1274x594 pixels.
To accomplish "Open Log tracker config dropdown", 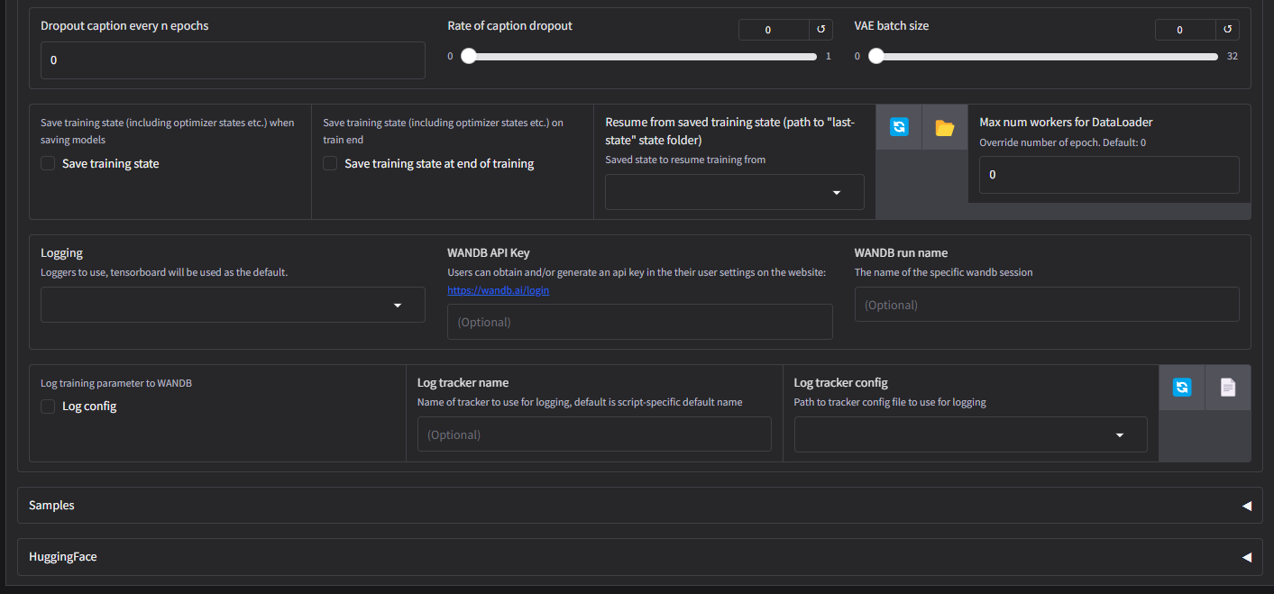I will [970, 434].
